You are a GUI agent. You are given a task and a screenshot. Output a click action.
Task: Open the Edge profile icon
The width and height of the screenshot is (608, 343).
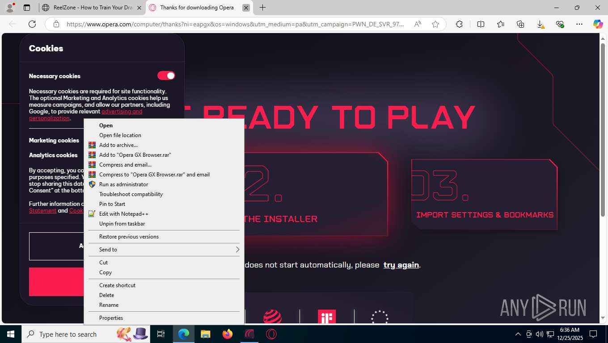pos(10,8)
